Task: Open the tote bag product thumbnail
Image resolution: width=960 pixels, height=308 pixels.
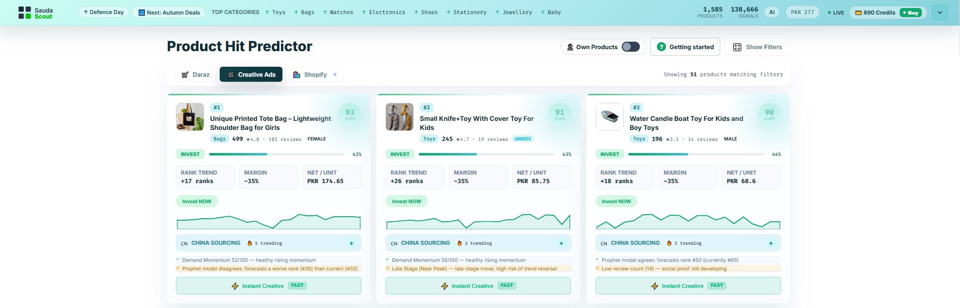Action: pos(190,117)
